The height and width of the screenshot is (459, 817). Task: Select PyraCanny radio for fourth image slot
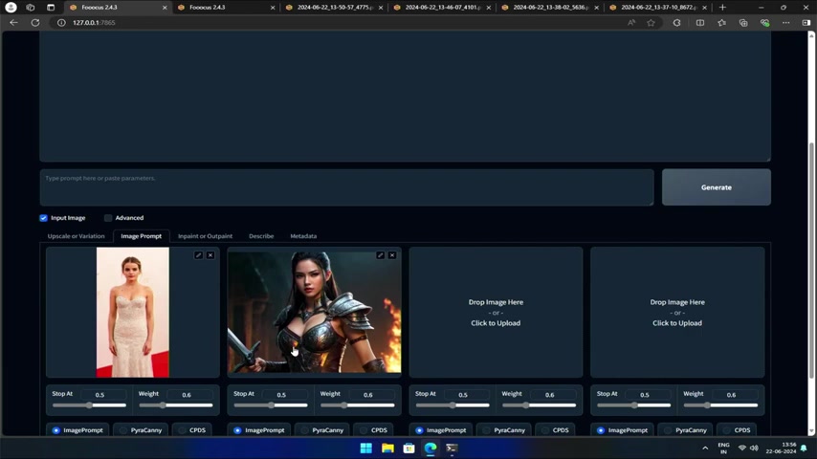tap(668, 430)
